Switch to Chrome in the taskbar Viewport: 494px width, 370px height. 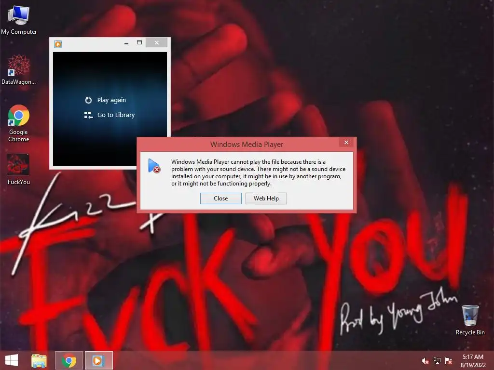69,360
